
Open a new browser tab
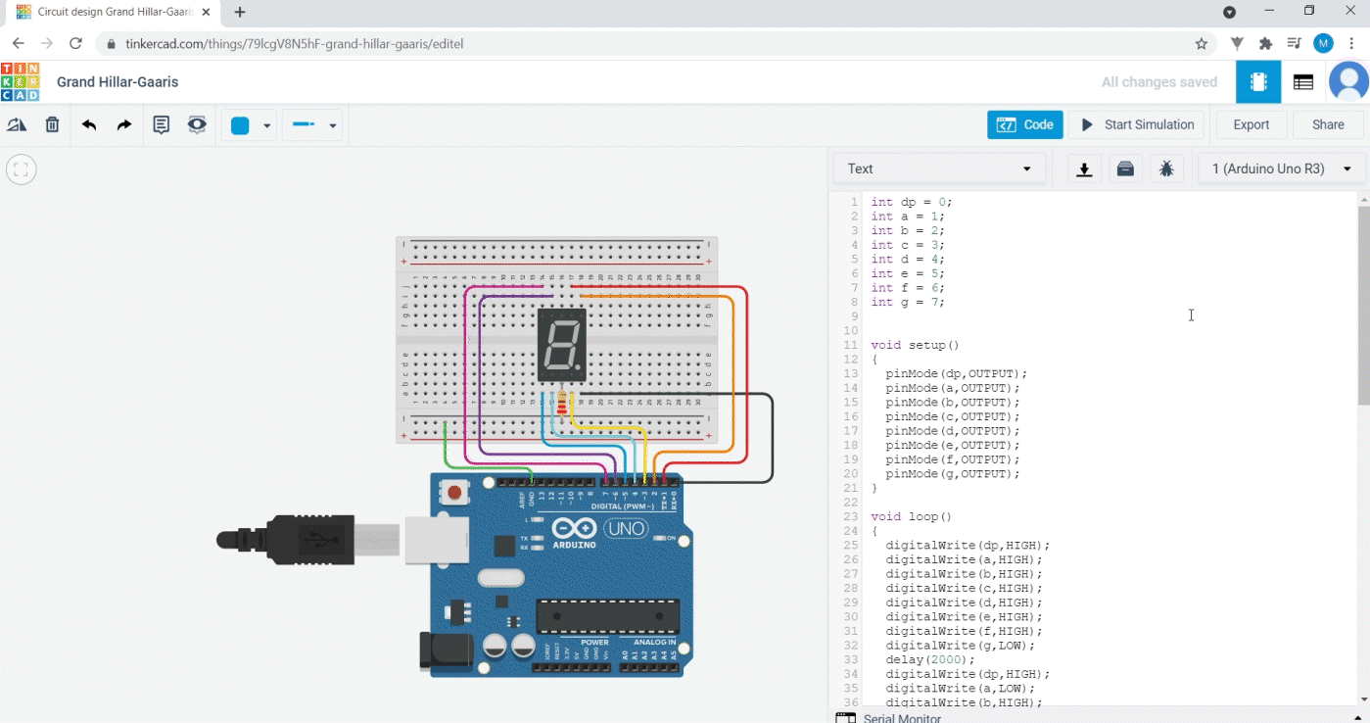240,13
